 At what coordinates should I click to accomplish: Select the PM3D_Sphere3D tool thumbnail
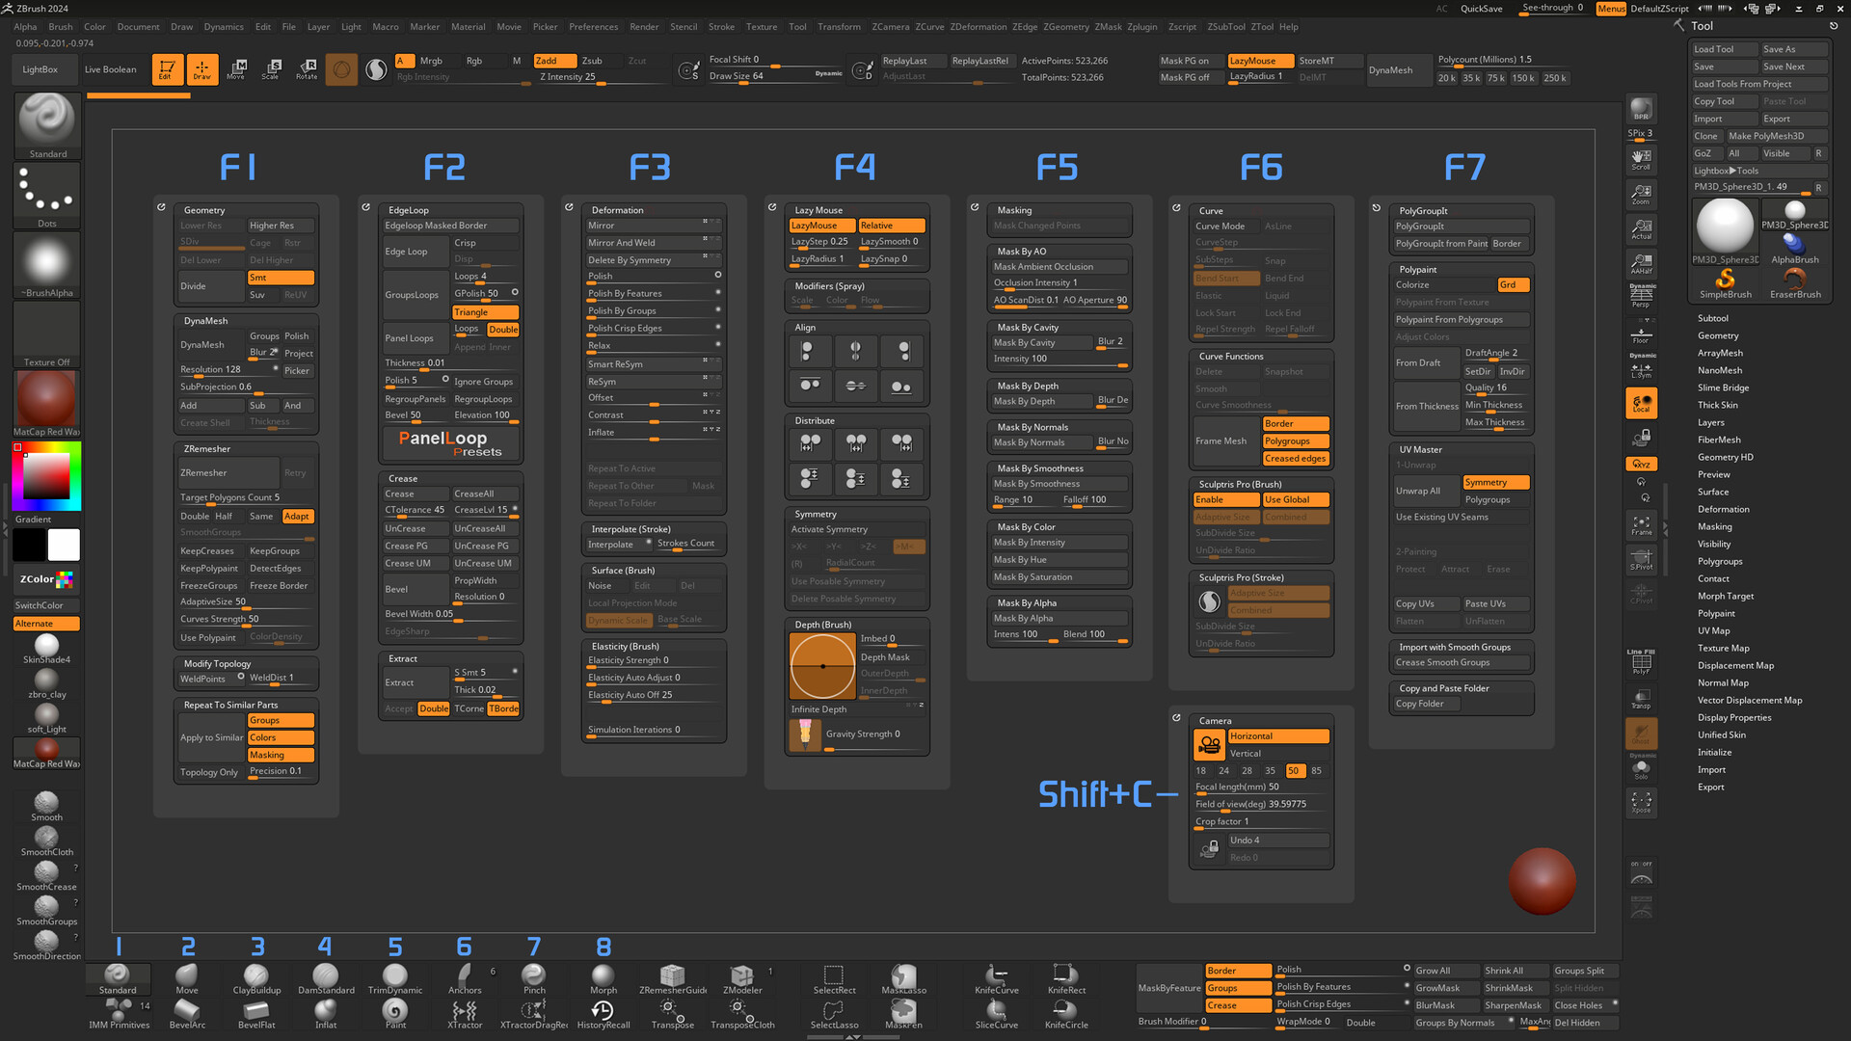1724,229
